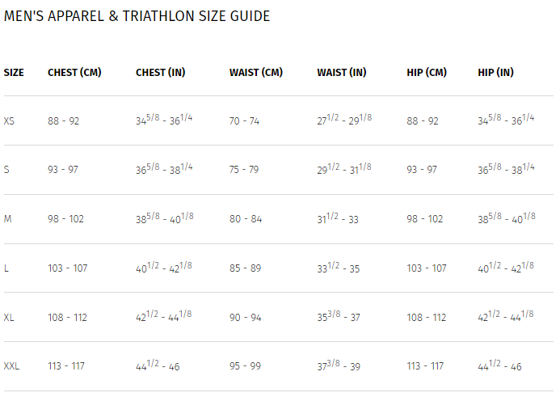
Task: Select the WAIST (IN) column header
Action: tap(342, 73)
